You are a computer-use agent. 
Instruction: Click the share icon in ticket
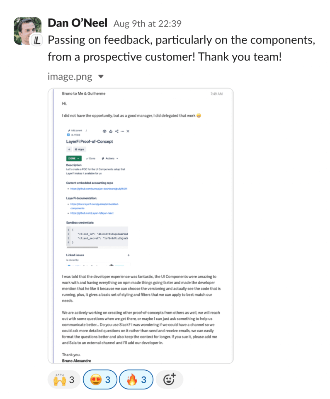click(x=116, y=131)
